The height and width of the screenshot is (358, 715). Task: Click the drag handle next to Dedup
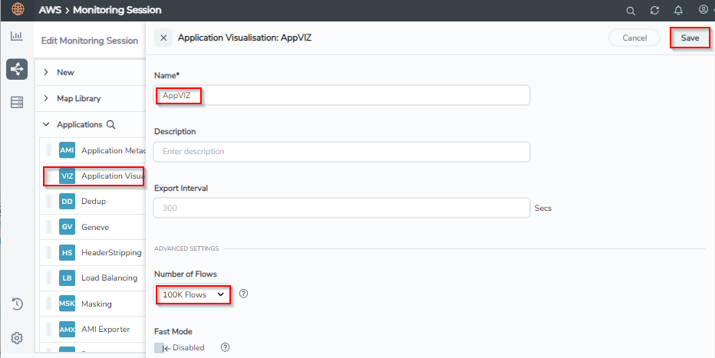click(48, 202)
